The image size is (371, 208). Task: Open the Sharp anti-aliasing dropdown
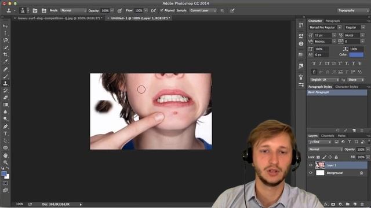[355, 80]
